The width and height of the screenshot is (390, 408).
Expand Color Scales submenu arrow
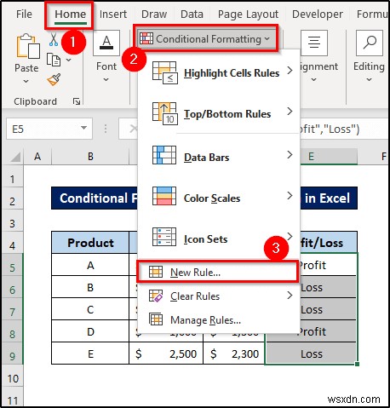(290, 196)
